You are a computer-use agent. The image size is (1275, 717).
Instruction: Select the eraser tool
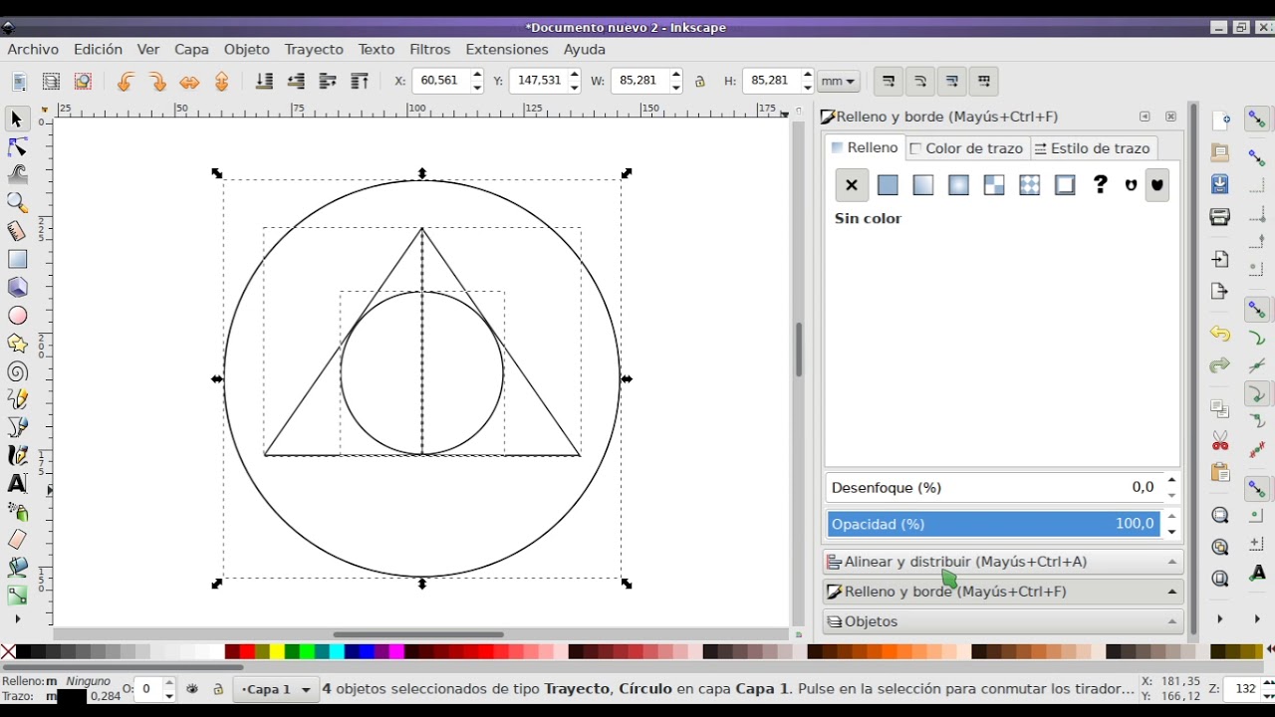17,540
